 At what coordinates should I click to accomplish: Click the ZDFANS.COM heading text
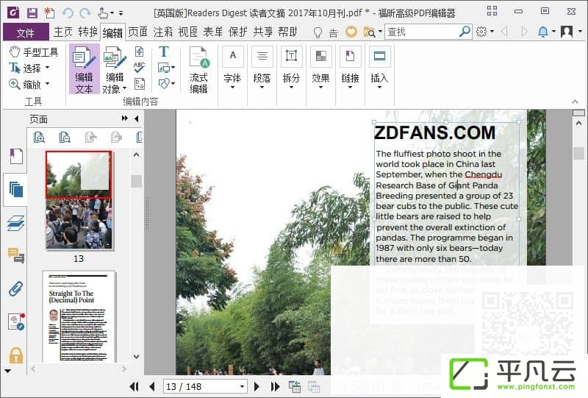(434, 132)
